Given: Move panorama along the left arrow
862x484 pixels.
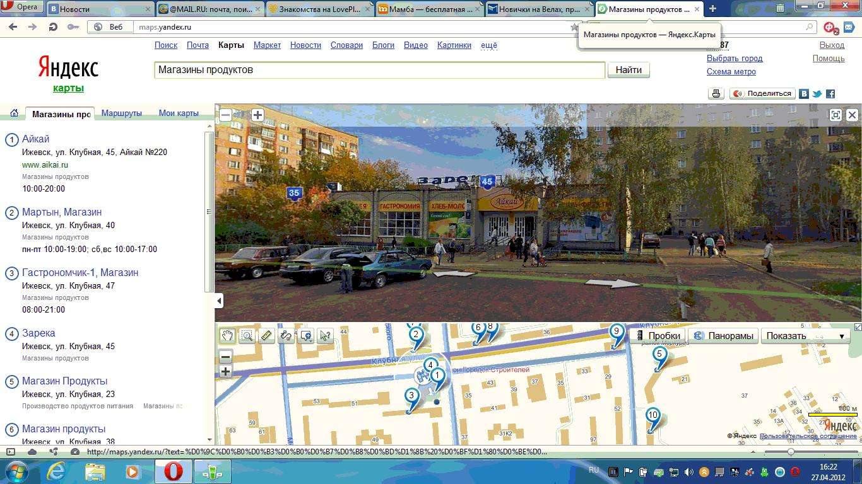Looking at the screenshot, I should tap(455, 274).
